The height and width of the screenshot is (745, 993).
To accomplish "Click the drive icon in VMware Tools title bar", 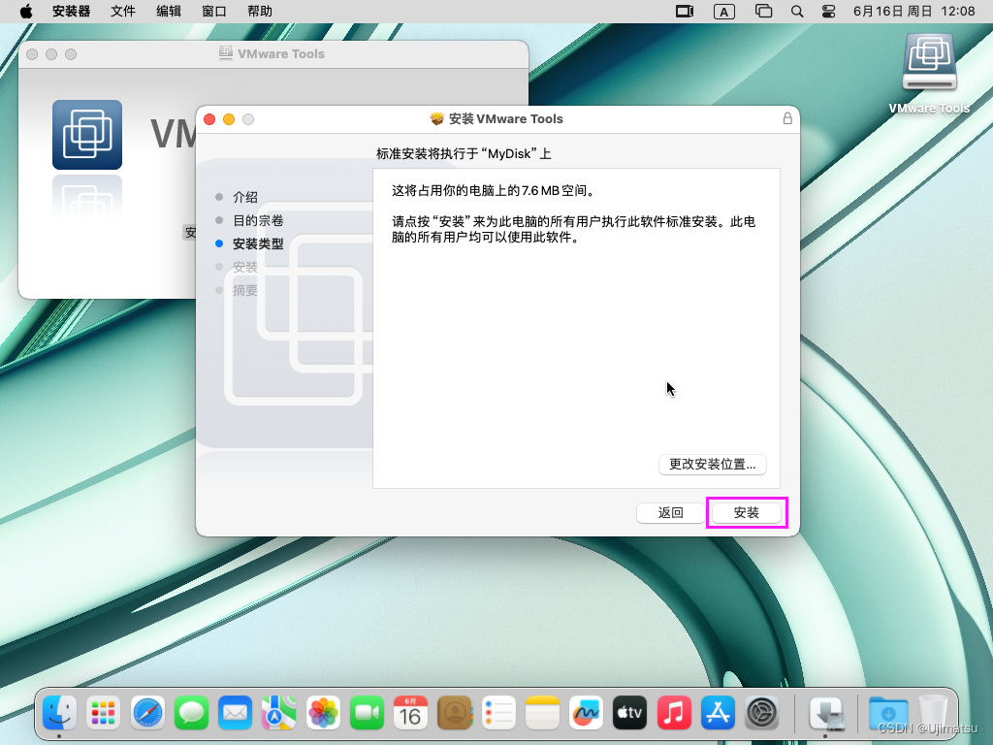I will 225,53.
